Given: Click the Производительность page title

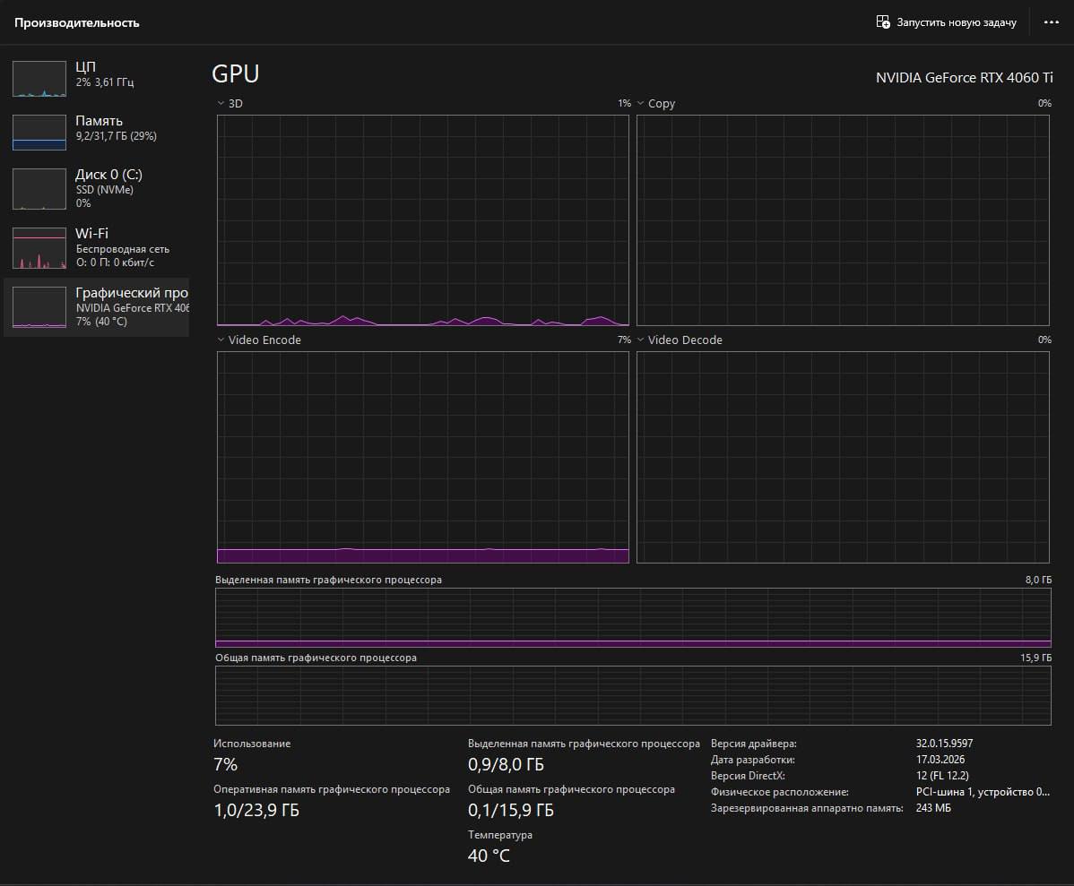Looking at the screenshot, I should [77, 22].
